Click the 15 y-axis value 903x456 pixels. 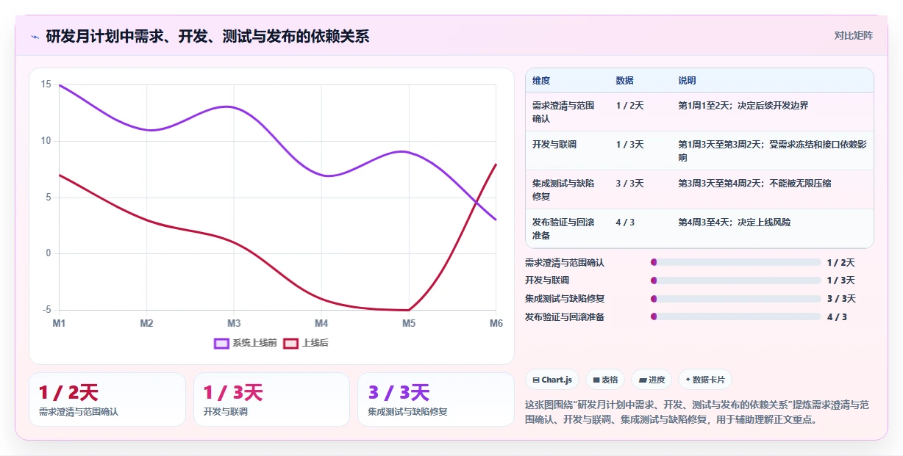coord(46,84)
